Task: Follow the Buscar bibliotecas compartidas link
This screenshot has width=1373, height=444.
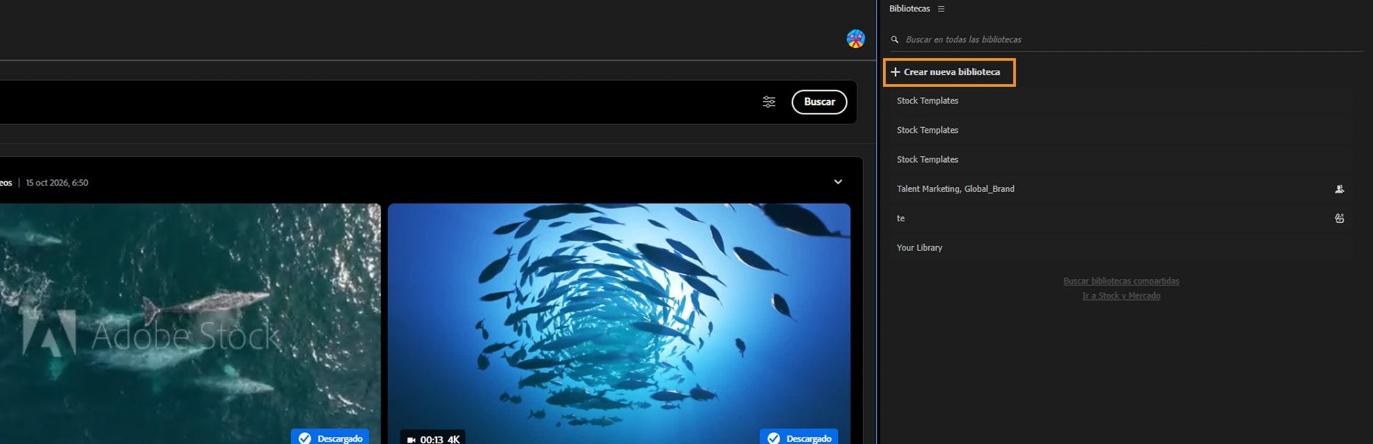Action: pos(1121,281)
